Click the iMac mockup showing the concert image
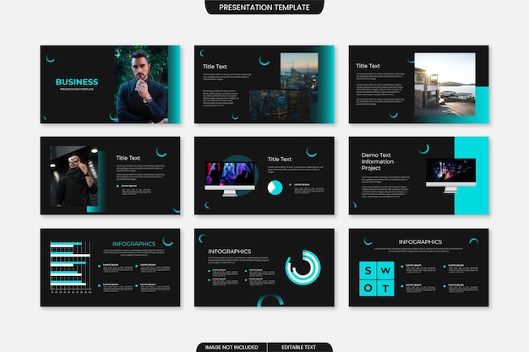Viewport: 529px width, 352px height. pos(230,179)
